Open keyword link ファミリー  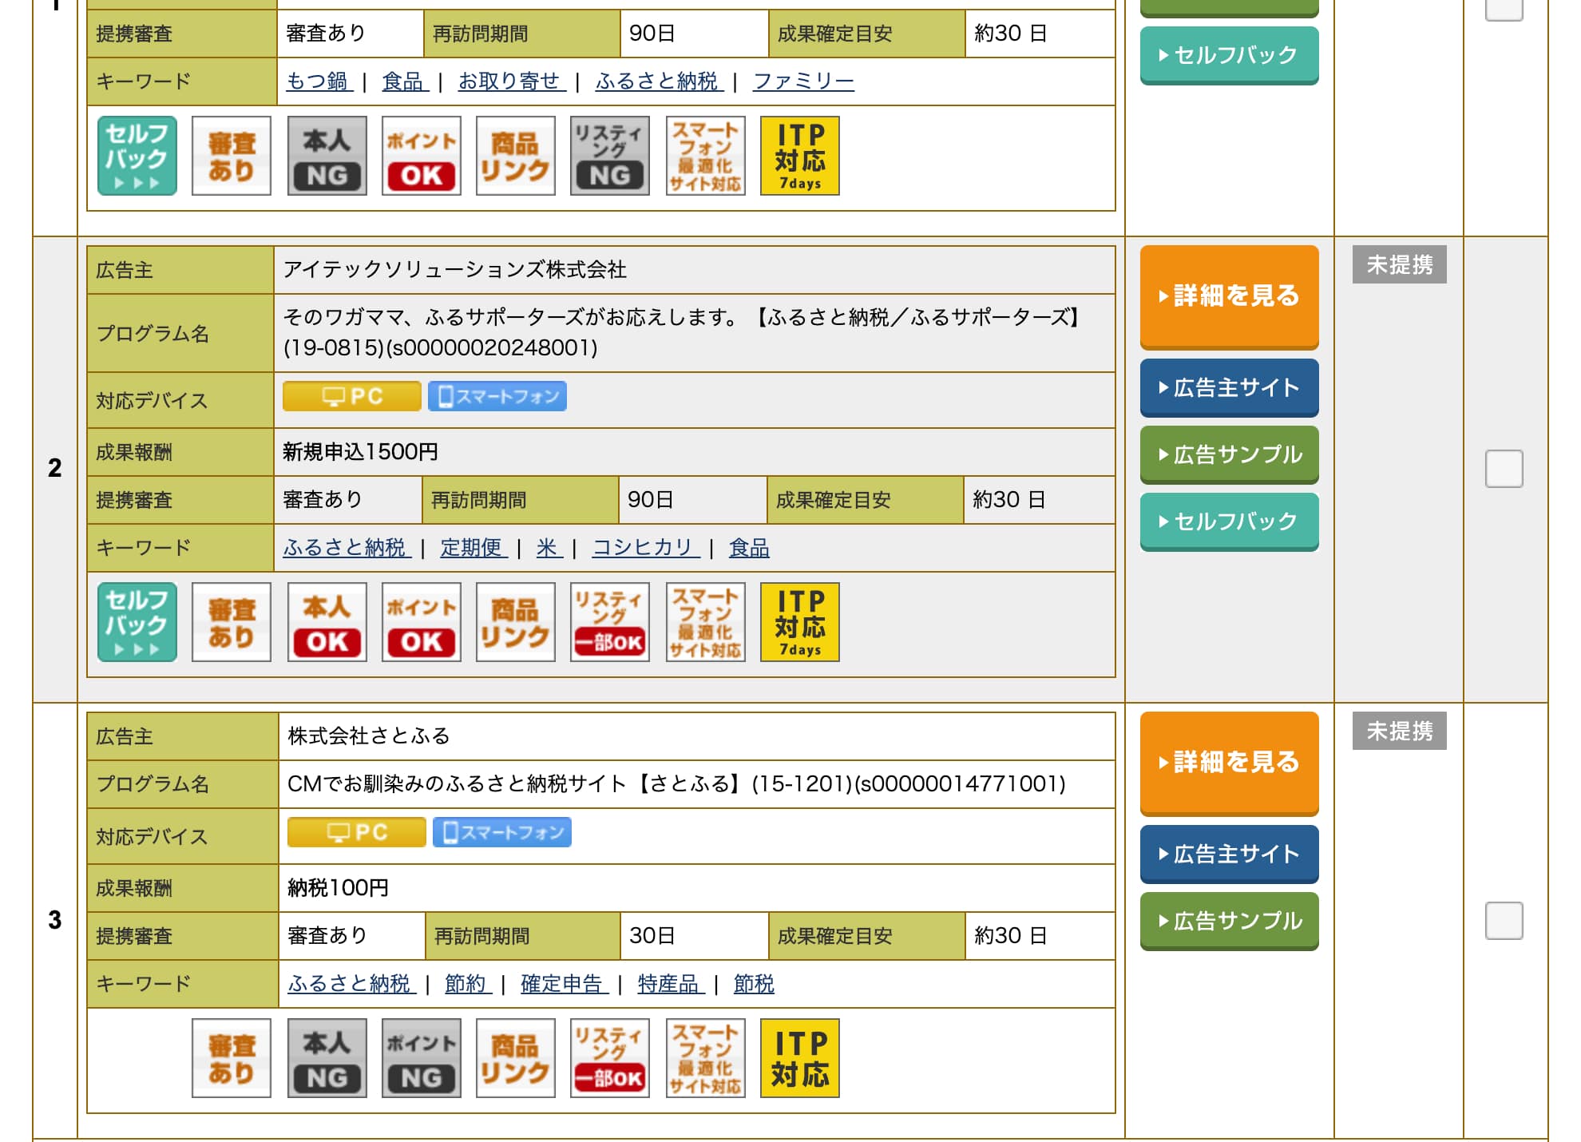point(803,81)
